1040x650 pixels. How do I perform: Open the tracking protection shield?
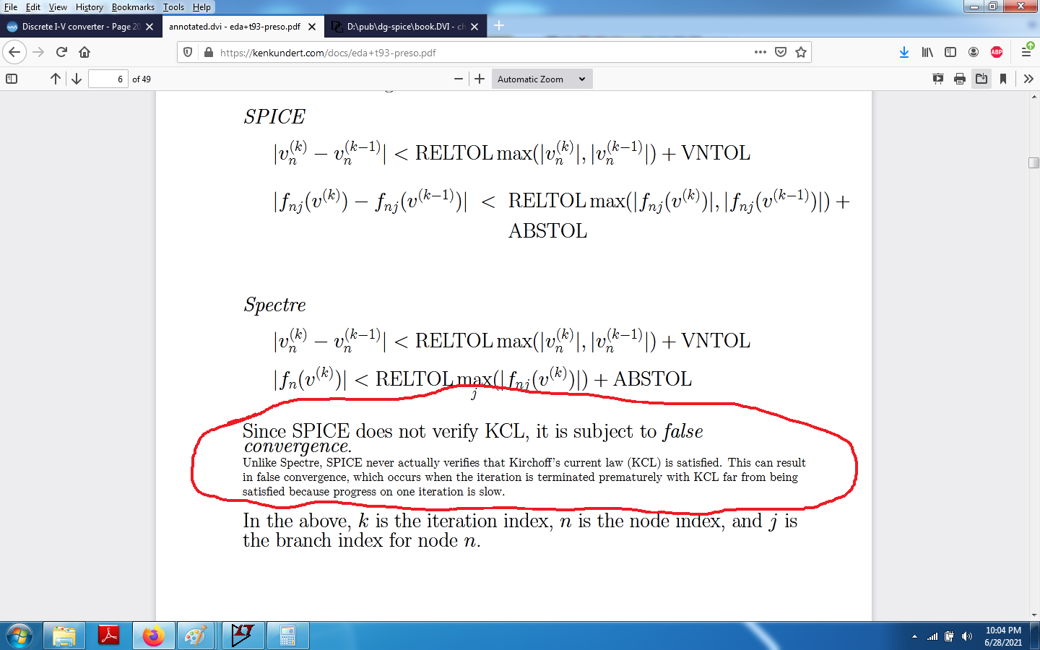188,52
